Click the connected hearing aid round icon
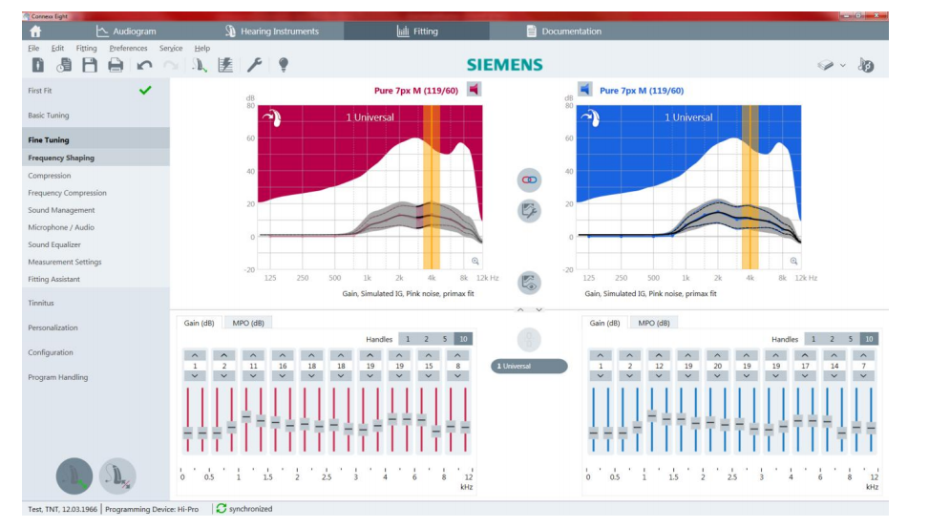The width and height of the screenshot is (929, 528). [x=74, y=475]
